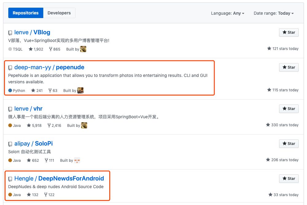Click the 'PepeNude is an application' description
307x205 pixels.
click(108, 78)
